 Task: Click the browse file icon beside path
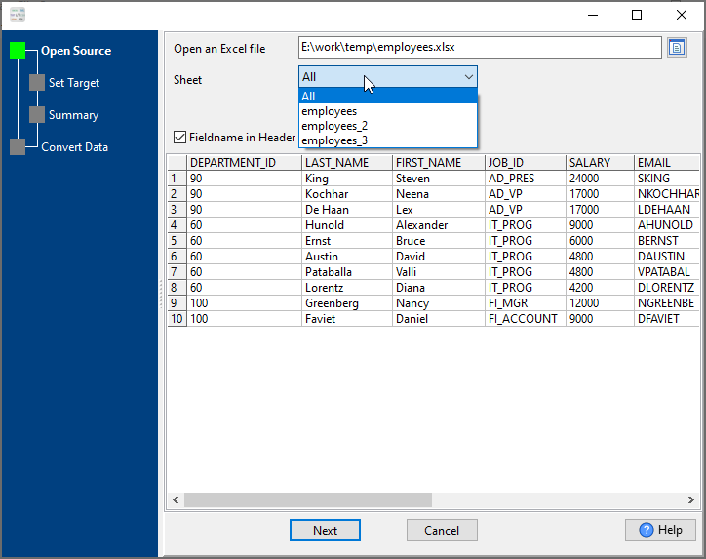[x=678, y=47]
